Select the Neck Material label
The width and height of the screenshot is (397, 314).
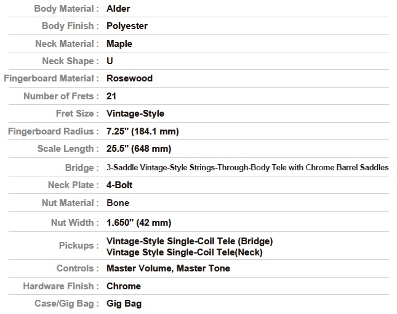[67, 44]
